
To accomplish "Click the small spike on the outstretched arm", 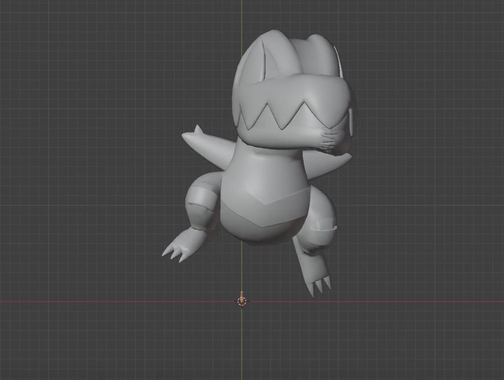I will pyautogui.click(x=197, y=129).
